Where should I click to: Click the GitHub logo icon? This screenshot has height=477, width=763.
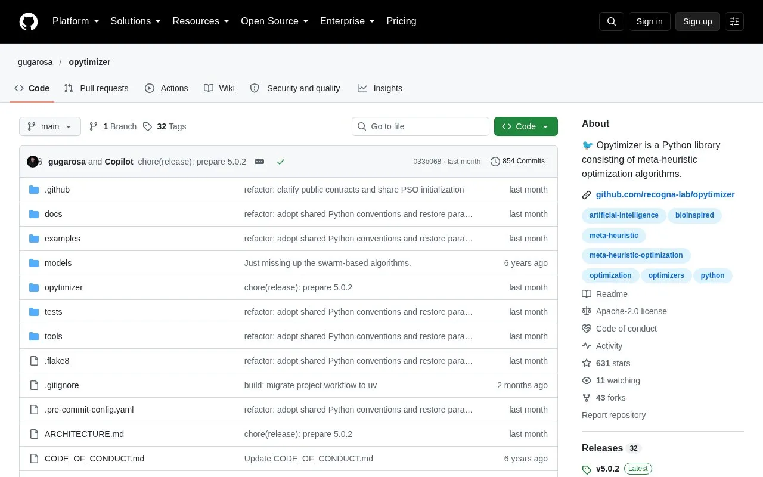tap(29, 21)
